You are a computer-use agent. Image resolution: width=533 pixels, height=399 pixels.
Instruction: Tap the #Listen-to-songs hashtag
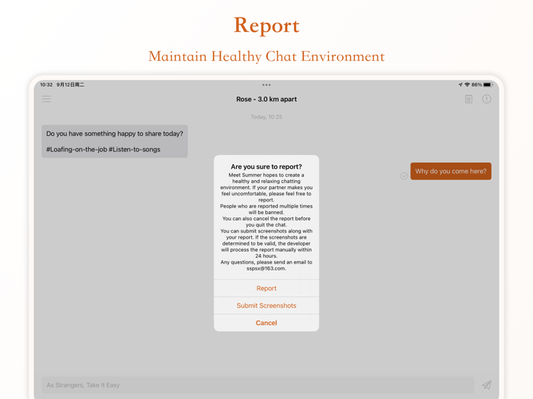coord(134,149)
